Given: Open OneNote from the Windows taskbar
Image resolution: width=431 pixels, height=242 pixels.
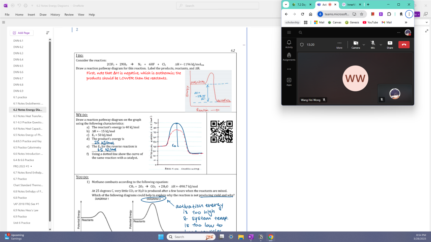Looking at the screenshot, I should [x=251, y=237].
